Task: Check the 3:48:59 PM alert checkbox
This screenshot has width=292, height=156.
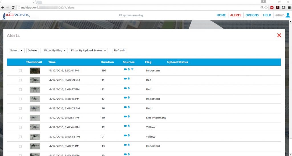Action: 20,80
